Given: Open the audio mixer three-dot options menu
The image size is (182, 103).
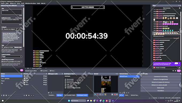Looking at the screenshot, I should [51, 93].
